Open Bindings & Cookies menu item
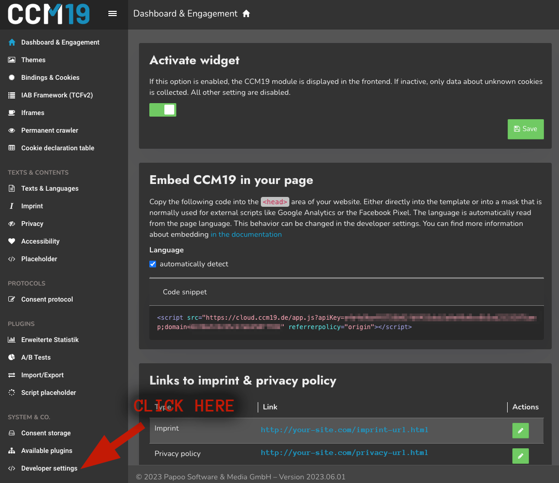This screenshot has height=483, width=559. [x=50, y=78]
